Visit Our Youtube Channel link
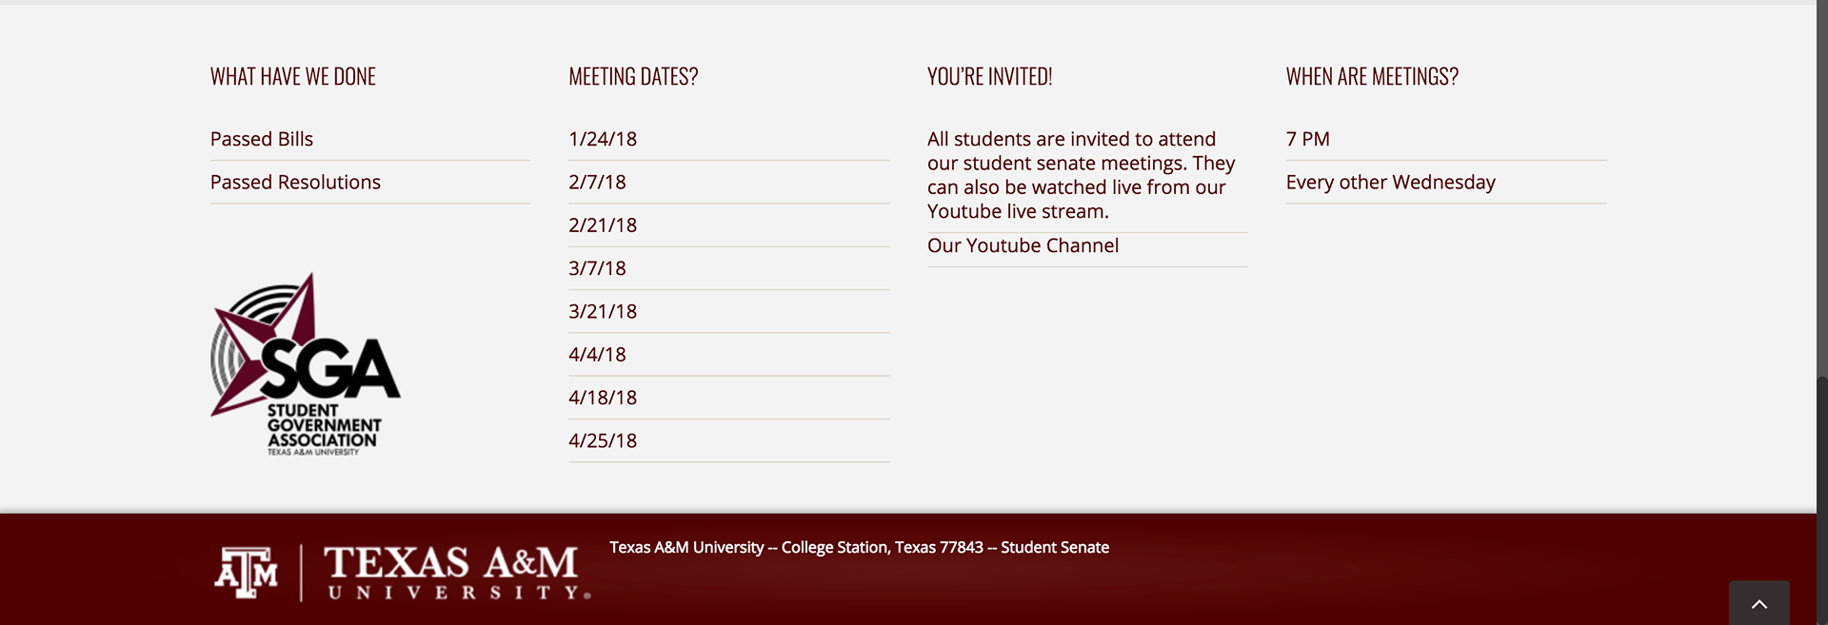The width and height of the screenshot is (1828, 625). tap(1023, 245)
